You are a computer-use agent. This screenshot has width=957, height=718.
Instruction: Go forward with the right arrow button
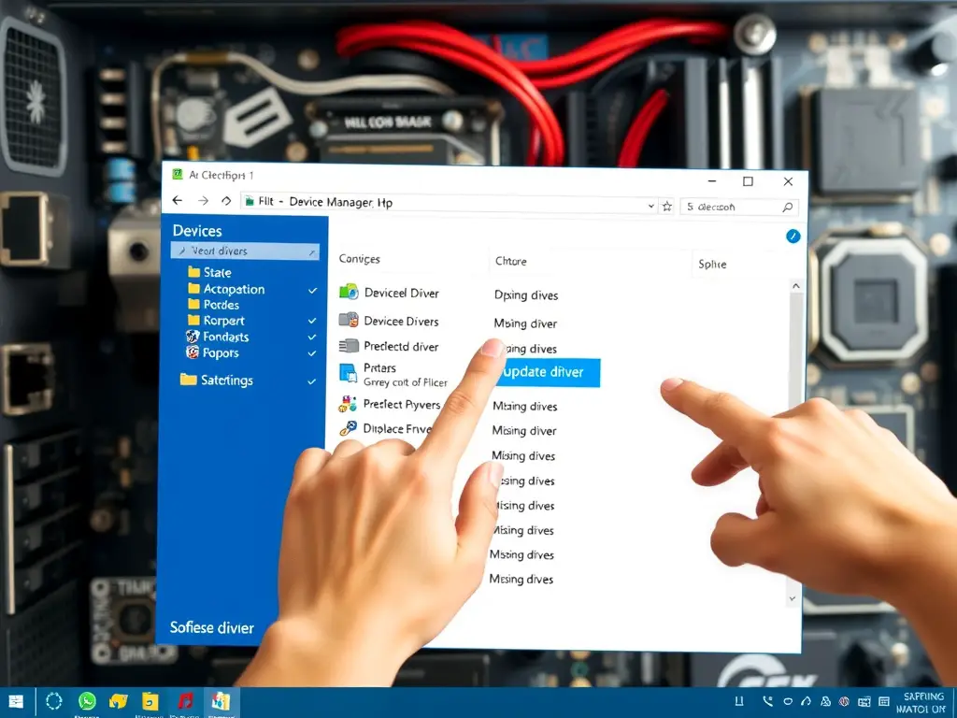click(x=203, y=201)
